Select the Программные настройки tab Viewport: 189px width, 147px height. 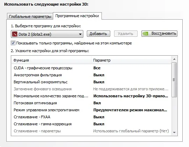(x=77, y=16)
